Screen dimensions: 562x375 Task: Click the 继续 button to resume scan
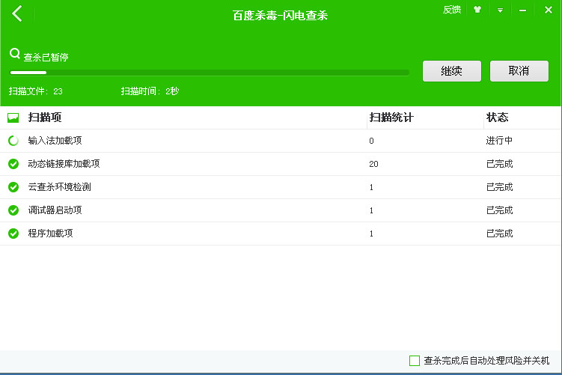[x=451, y=71]
